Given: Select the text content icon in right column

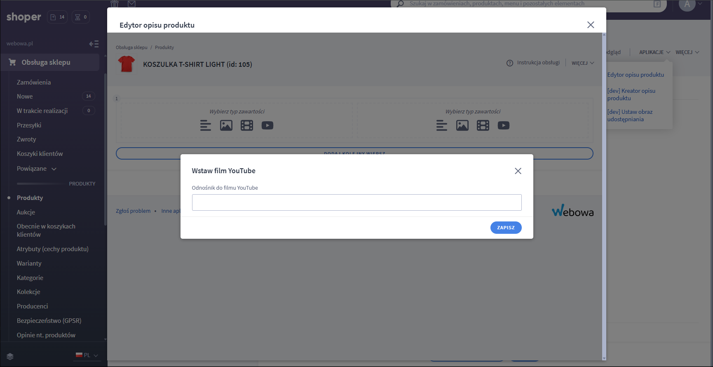Looking at the screenshot, I should coord(441,125).
